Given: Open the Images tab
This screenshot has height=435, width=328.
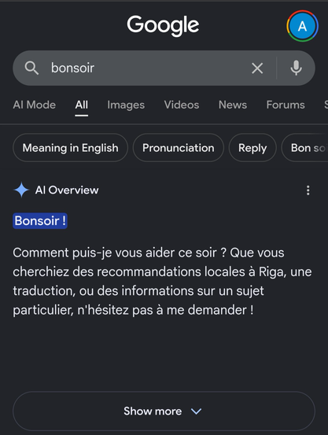Looking at the screenshot, I should 126,105.
